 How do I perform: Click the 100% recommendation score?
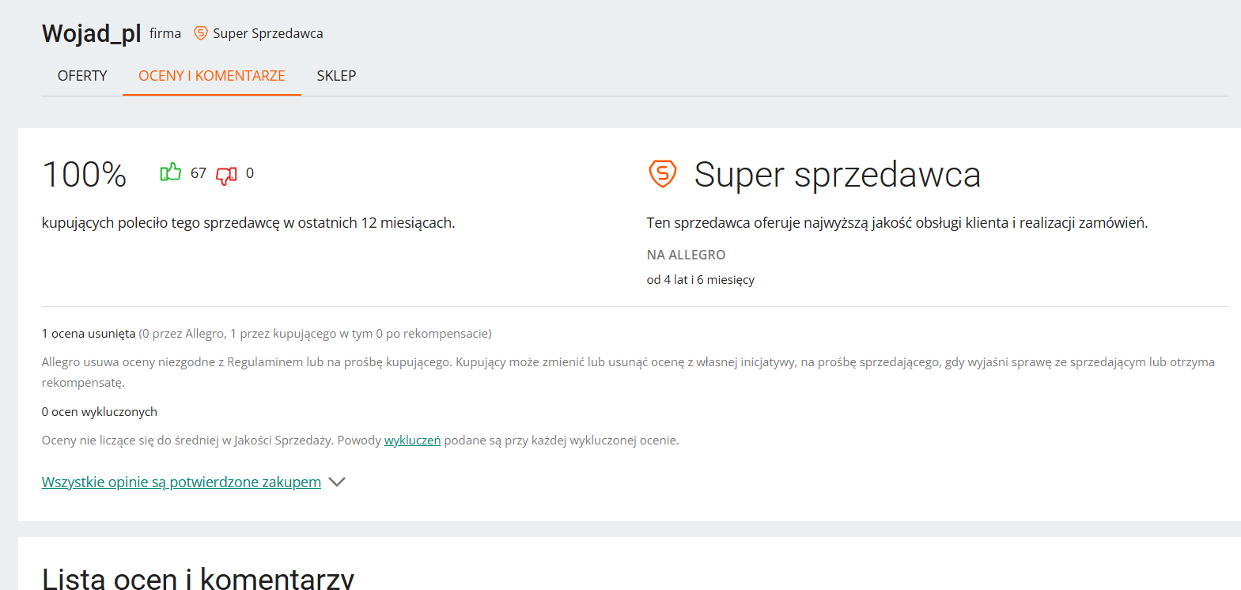(84, 175)
